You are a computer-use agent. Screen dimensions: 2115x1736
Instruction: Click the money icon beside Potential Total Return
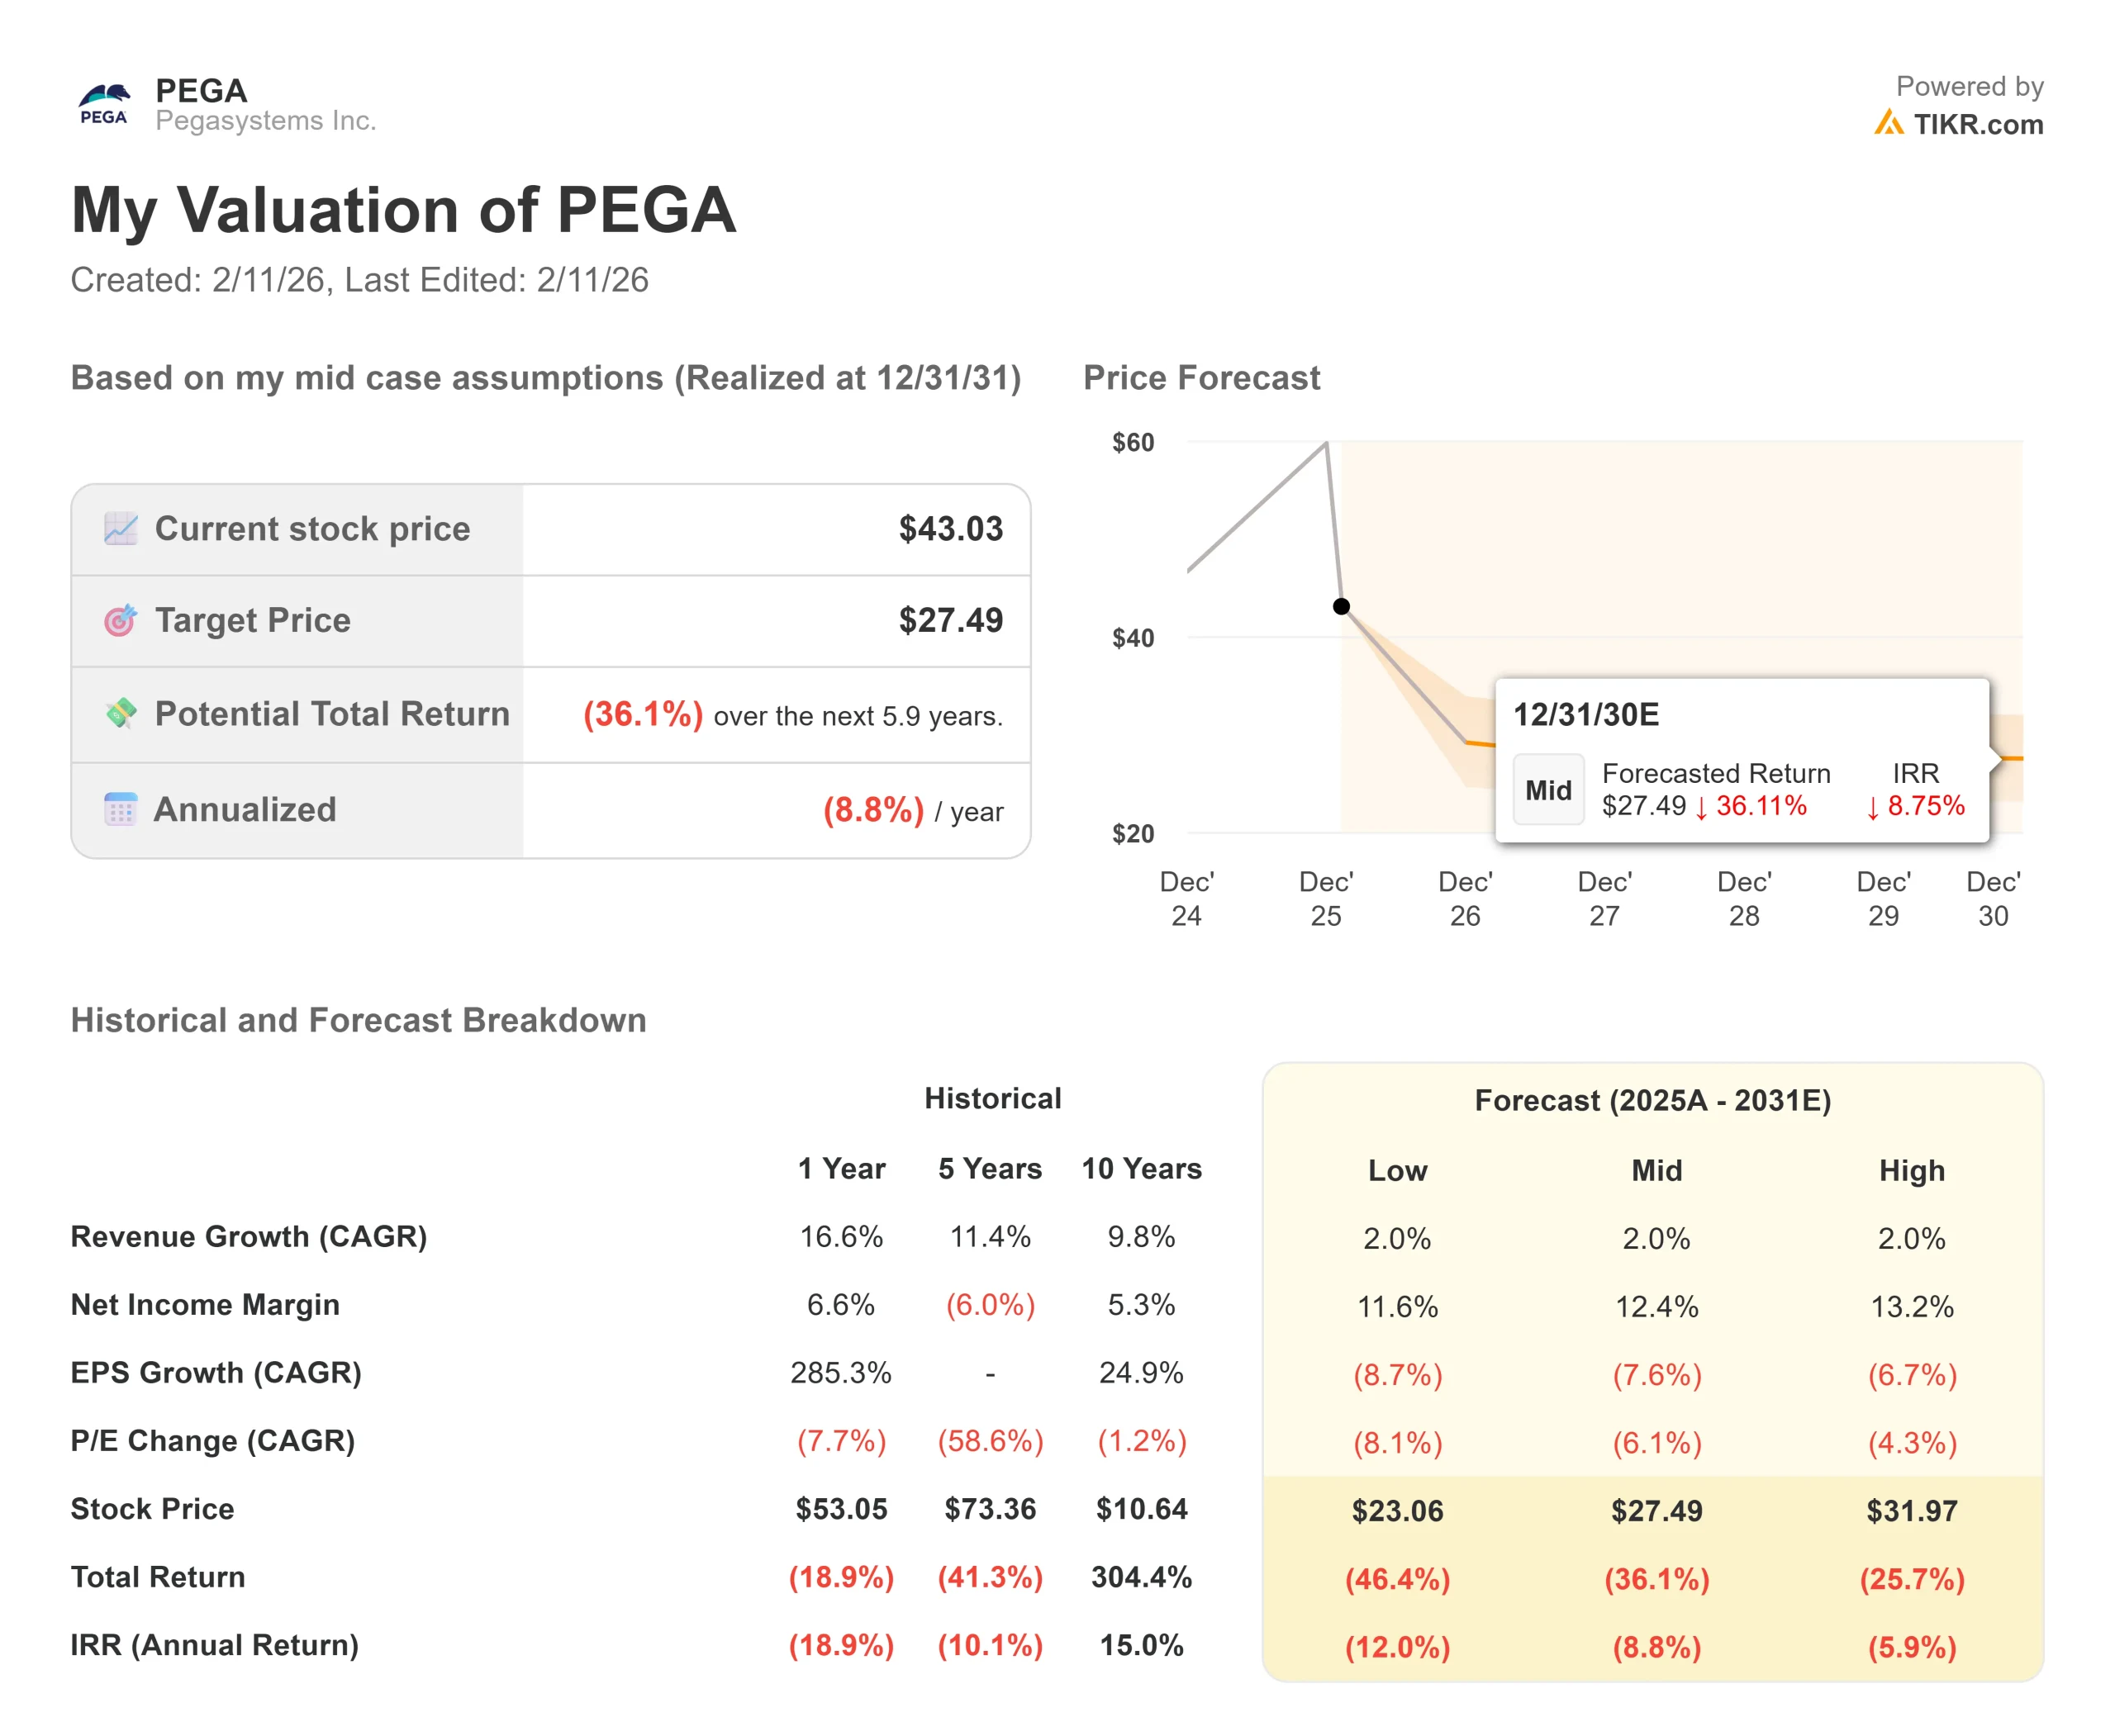pos(121,713)
